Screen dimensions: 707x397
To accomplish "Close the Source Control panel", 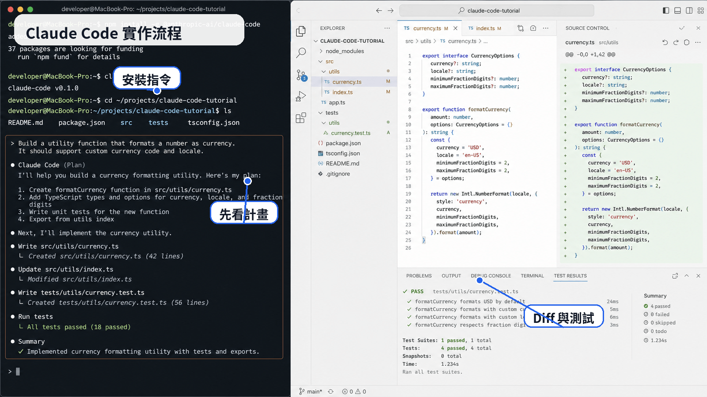I will [x=698, y=28].
